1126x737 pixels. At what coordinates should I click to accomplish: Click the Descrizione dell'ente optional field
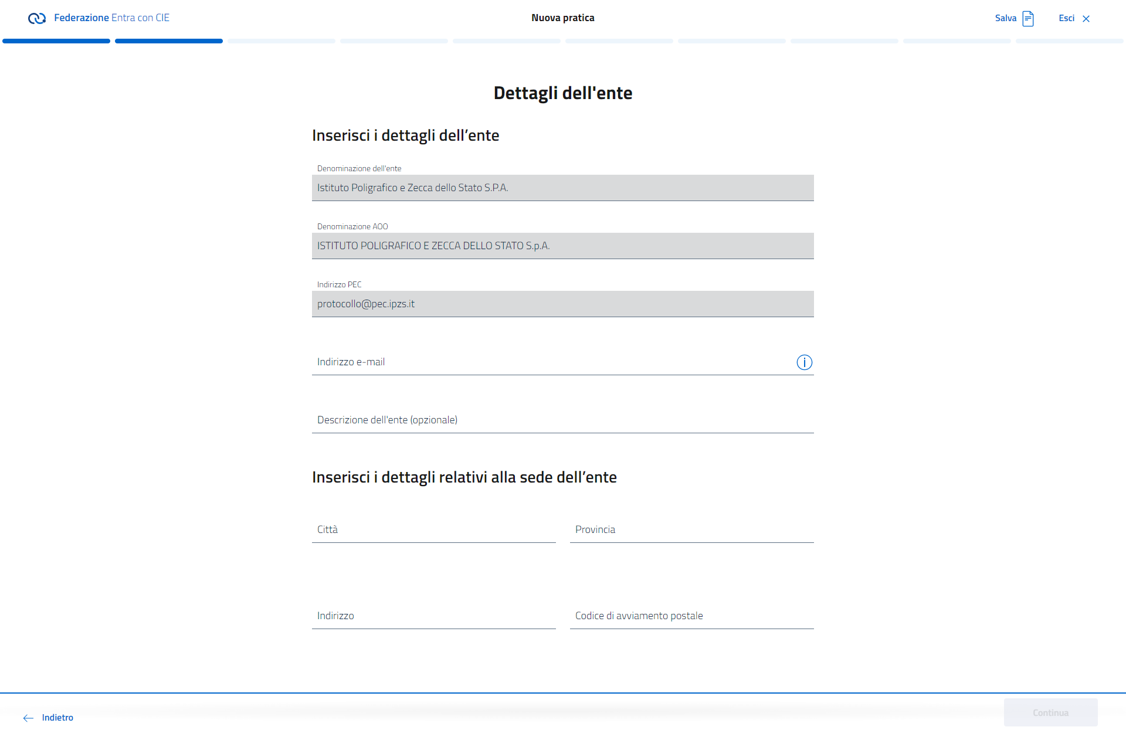coord(562,420)
